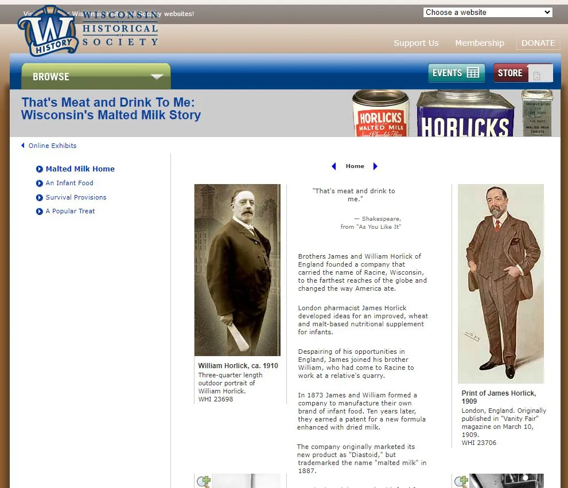Viewport: 568px width, 488px height.
Task: Go to the Membership page
Action: 479,42
